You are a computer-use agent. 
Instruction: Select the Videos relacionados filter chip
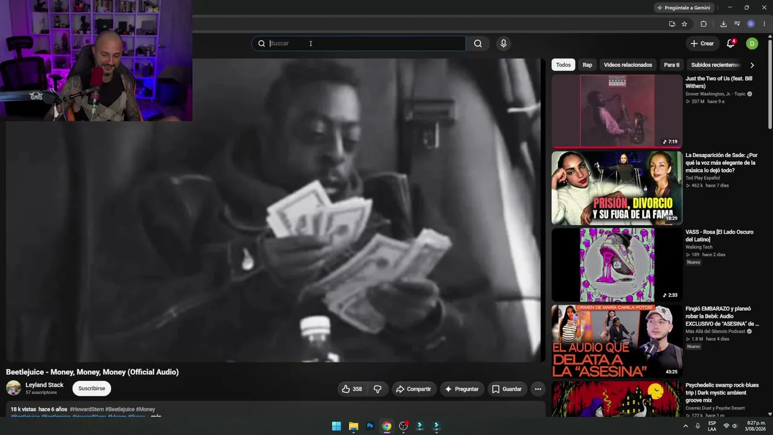628,65
